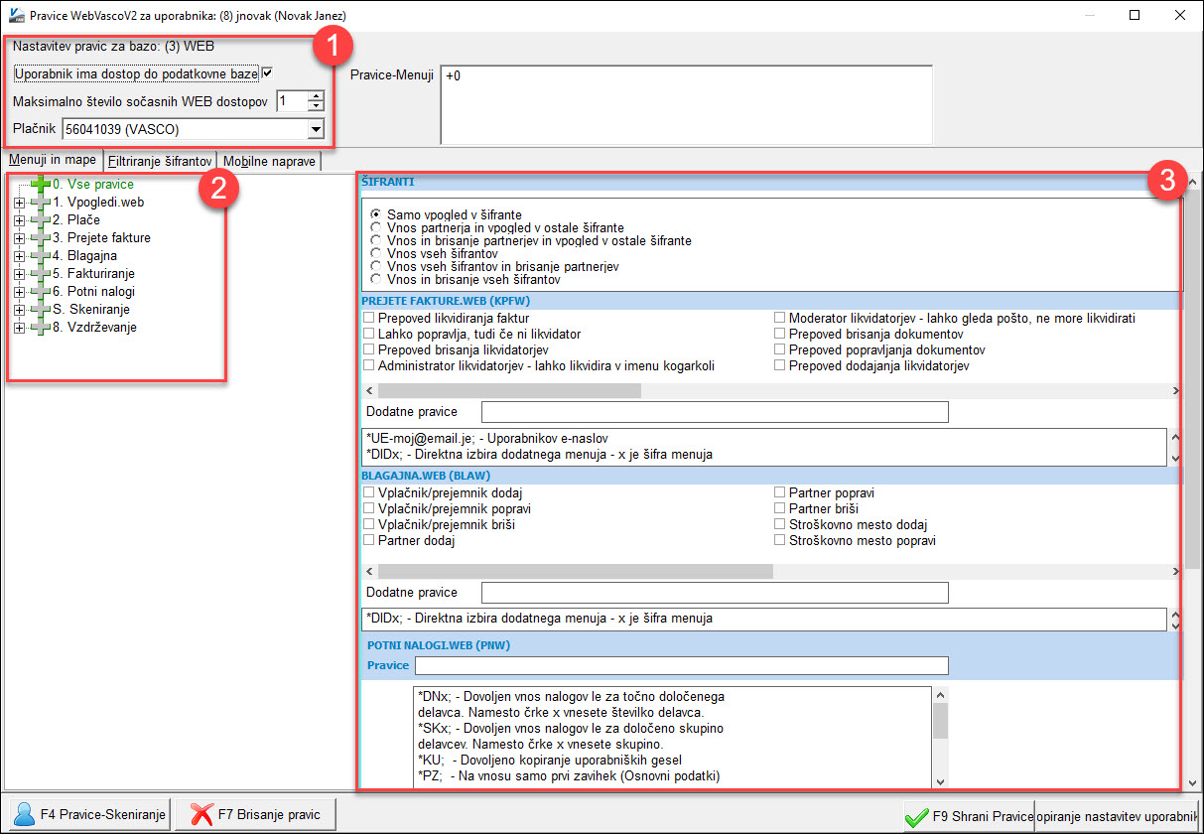This screenshot has width=1204, height=834.
Task: Click the user icon on F4 Pravice-Skeniranje
Action: point(22,814)
